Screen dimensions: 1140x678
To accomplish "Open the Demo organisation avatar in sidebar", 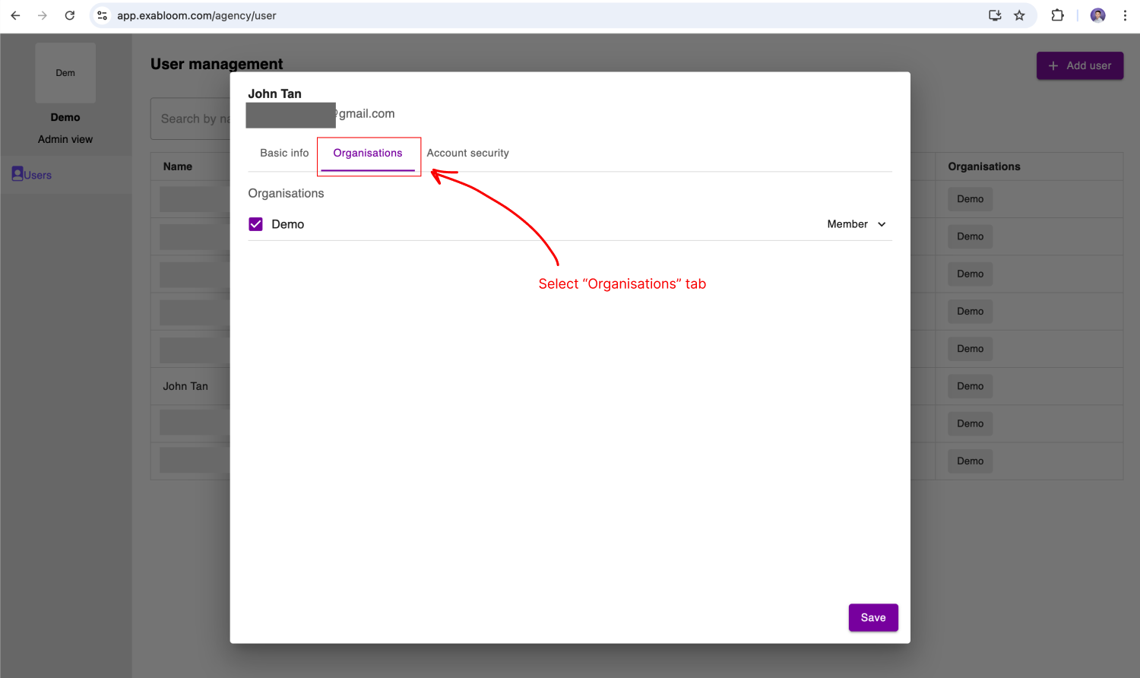I will click(x=65, y=72).
